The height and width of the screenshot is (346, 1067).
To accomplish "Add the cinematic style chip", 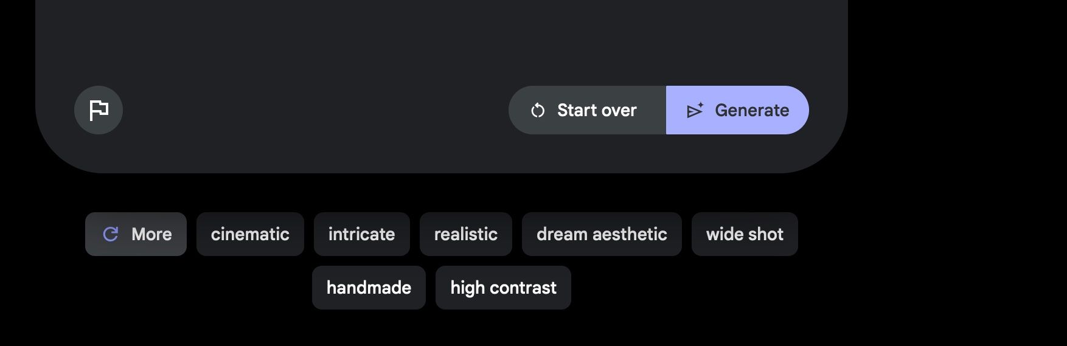I will click(x=250, y=234).
